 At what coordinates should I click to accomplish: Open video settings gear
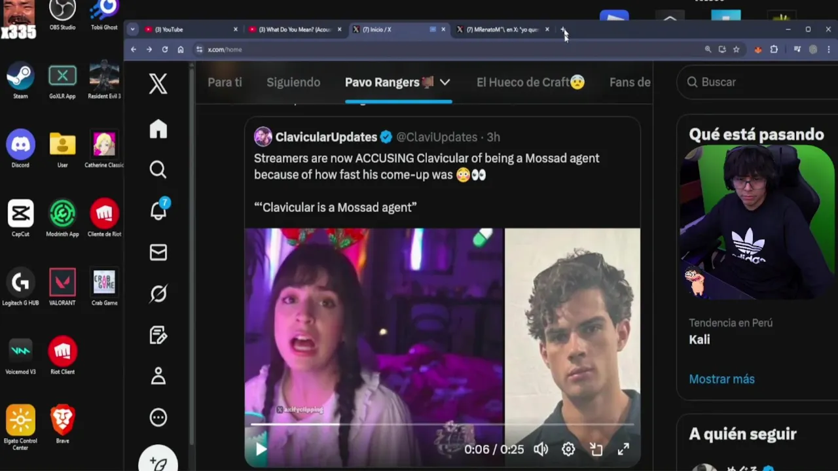point(568,449)
